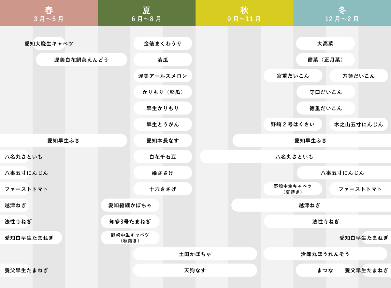Click the まつな label
This screenshot has width=391, height=288.
point(325,270)
